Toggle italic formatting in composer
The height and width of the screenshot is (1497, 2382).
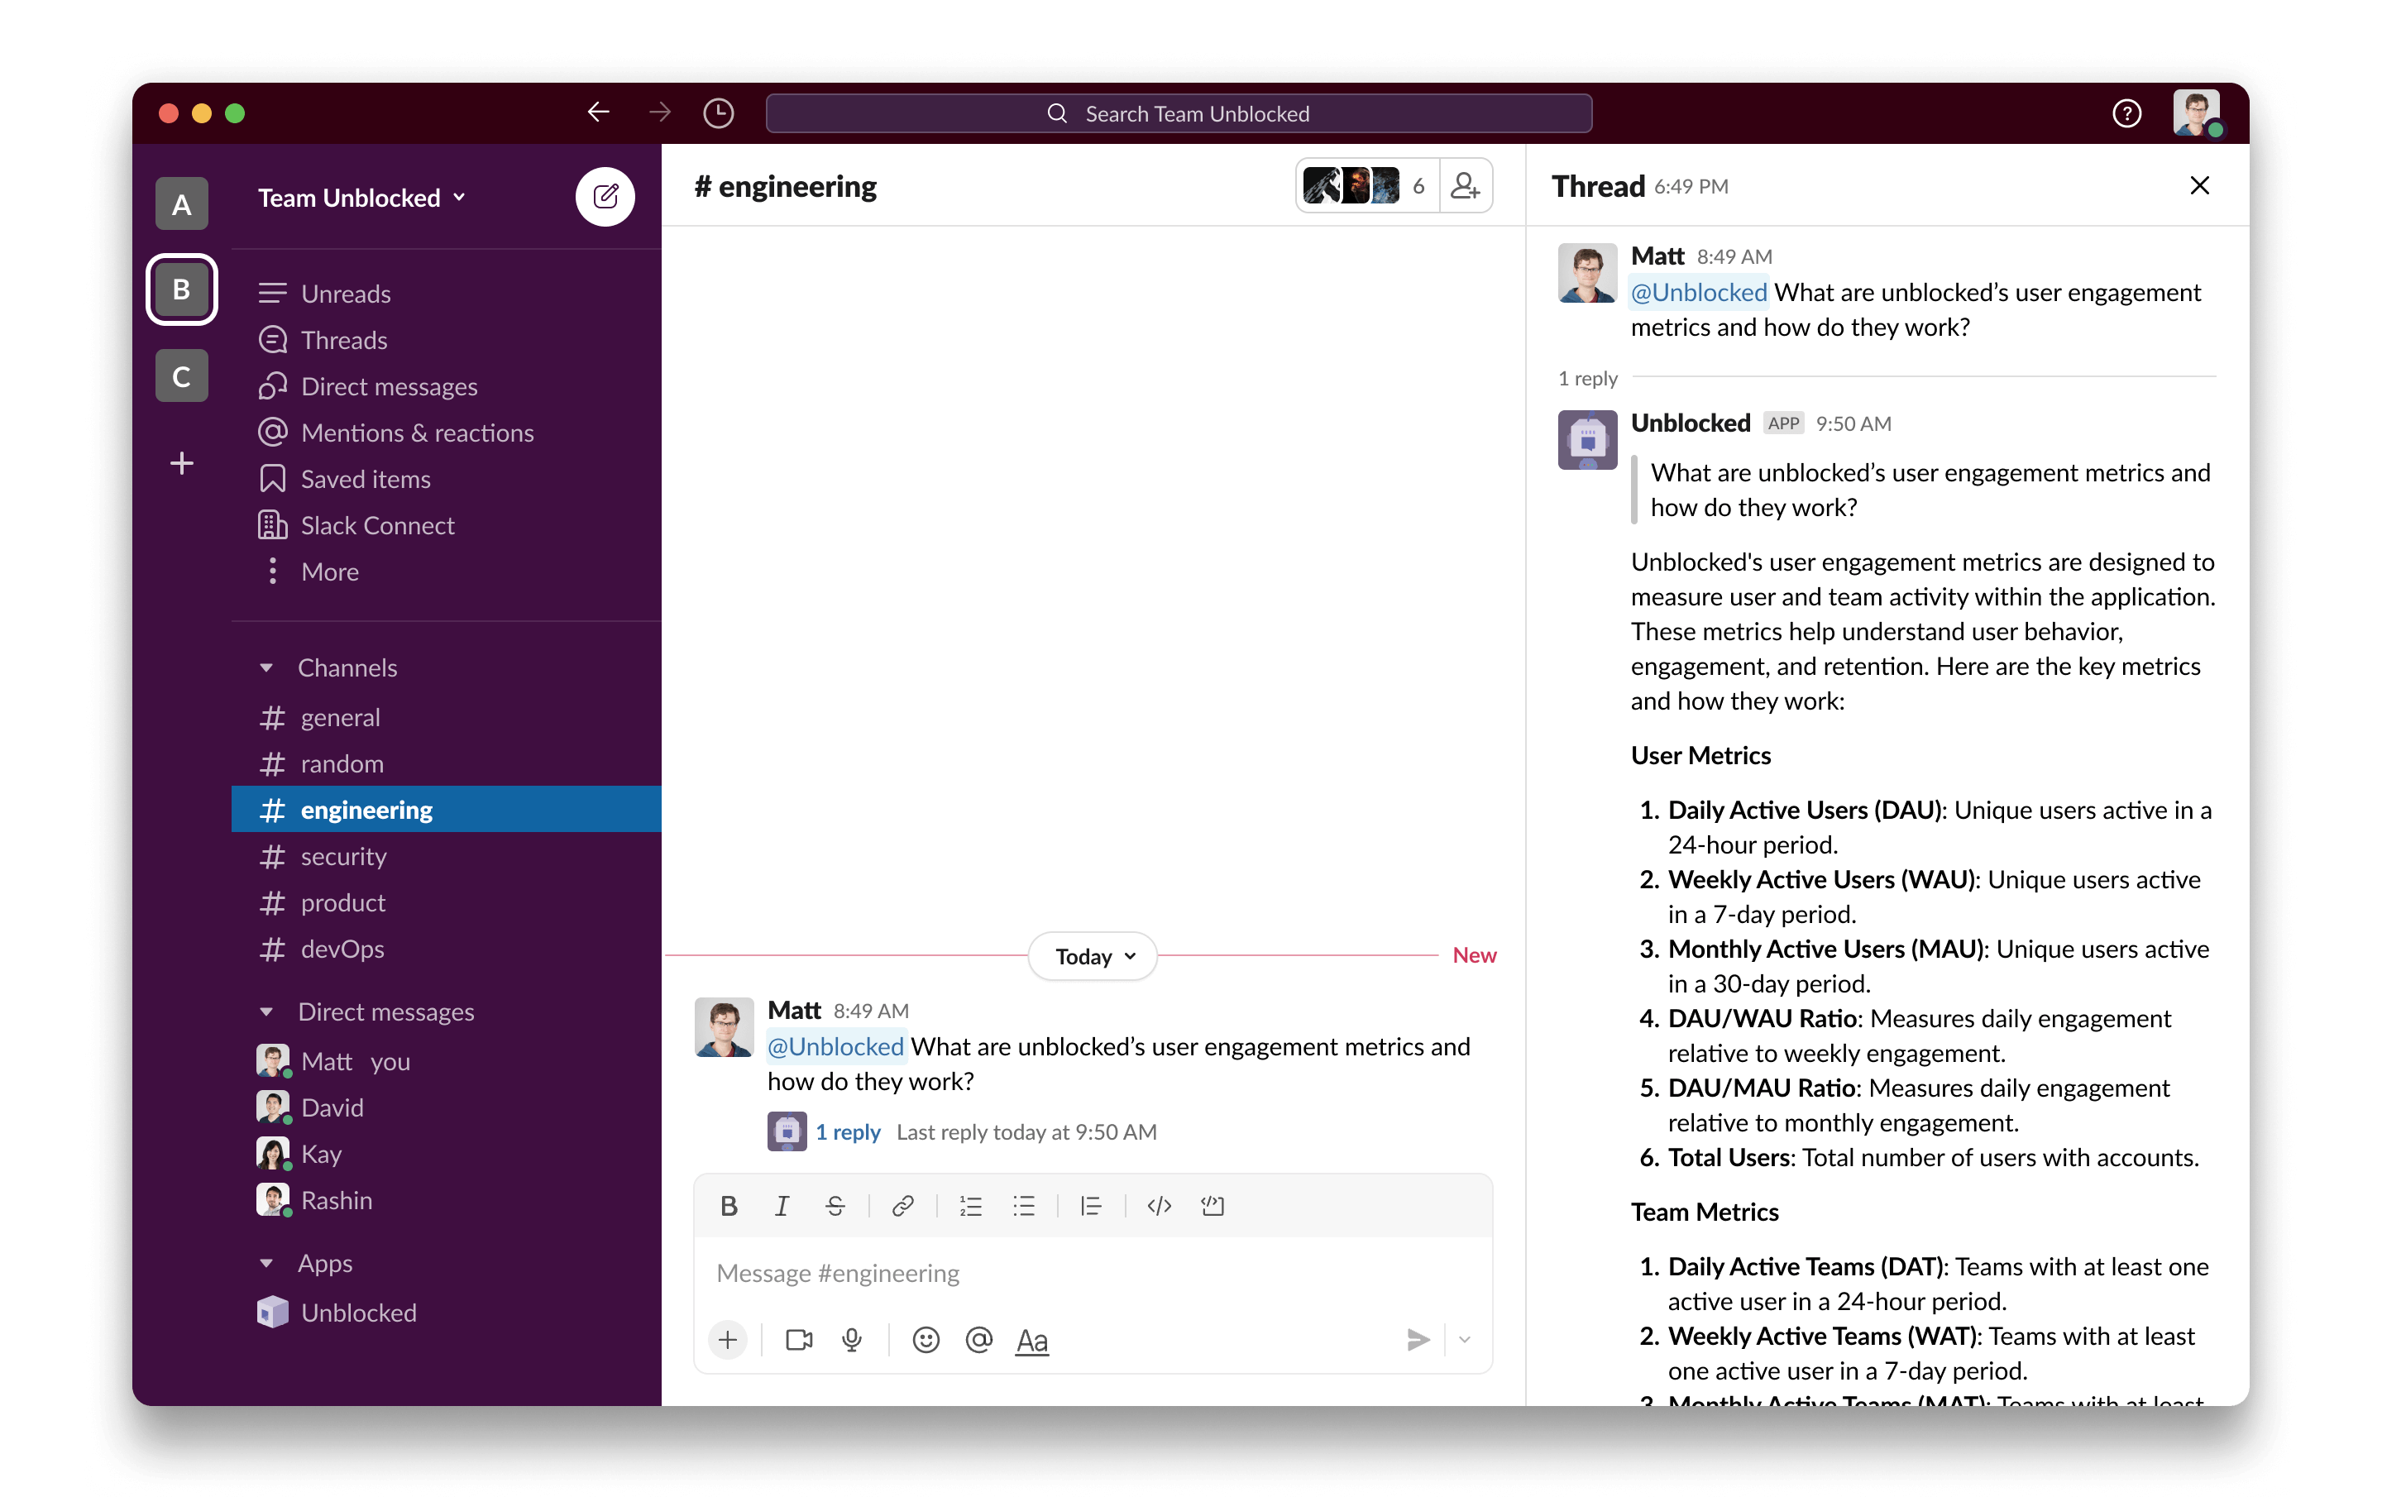point(782,1205)
